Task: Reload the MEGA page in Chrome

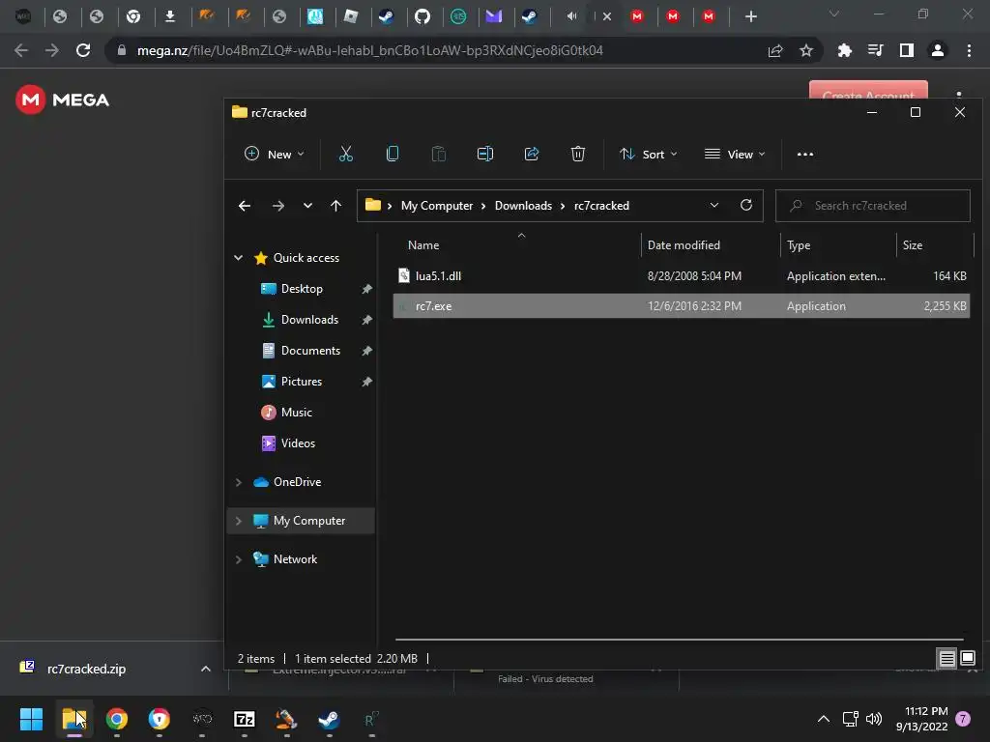Action: point(83,50)
